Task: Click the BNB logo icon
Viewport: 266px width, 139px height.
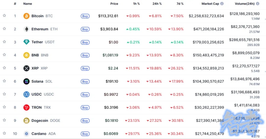Action: [x=26, y=55]
